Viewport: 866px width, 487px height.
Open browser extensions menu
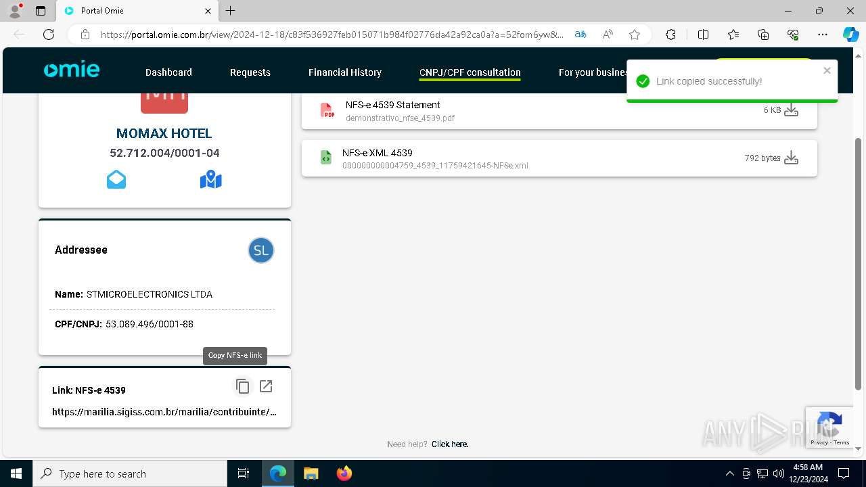(670, 34)
